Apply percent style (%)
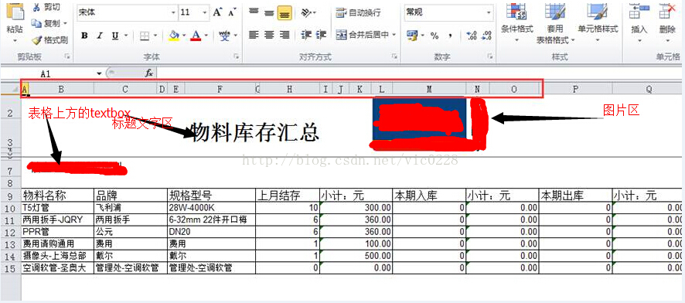This screenshot has width=685, height=303. (x=435, y=36)
